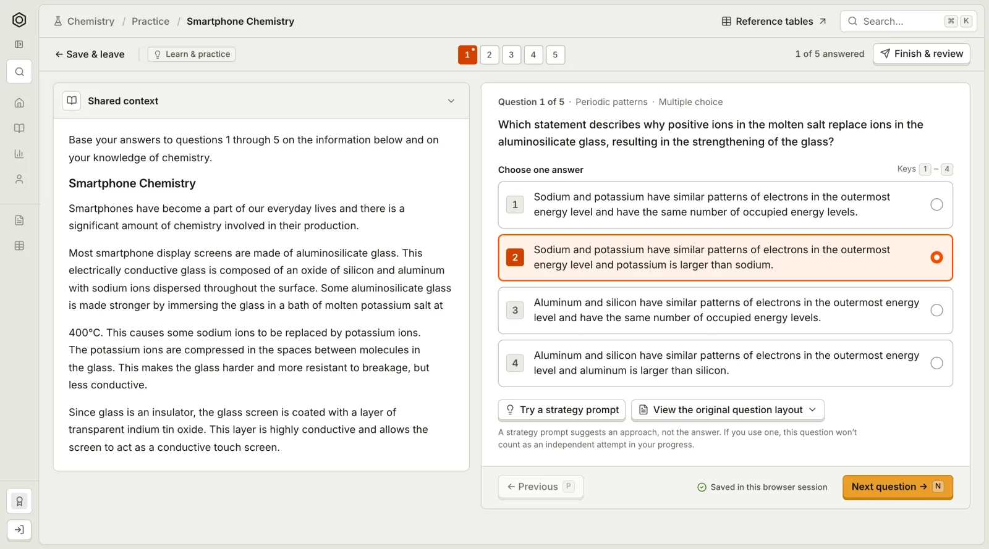Open the table grid icon in sidebar
The height and width of the screenshot is (549, 989).
[x=19, y=246]
